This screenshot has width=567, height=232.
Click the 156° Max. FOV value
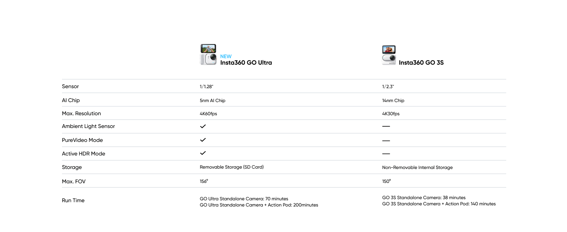coord(203,181)
